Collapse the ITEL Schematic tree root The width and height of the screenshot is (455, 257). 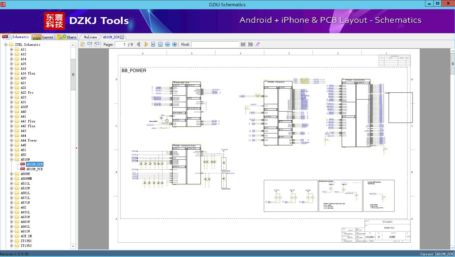click(x=6, y=45)
